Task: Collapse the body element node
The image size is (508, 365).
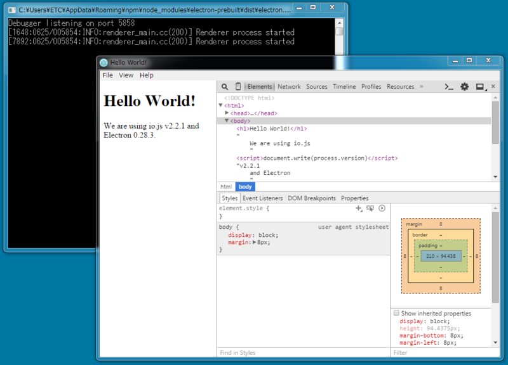Action: point(227,120)
